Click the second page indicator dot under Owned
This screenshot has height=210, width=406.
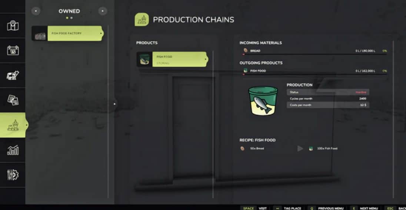71,18
